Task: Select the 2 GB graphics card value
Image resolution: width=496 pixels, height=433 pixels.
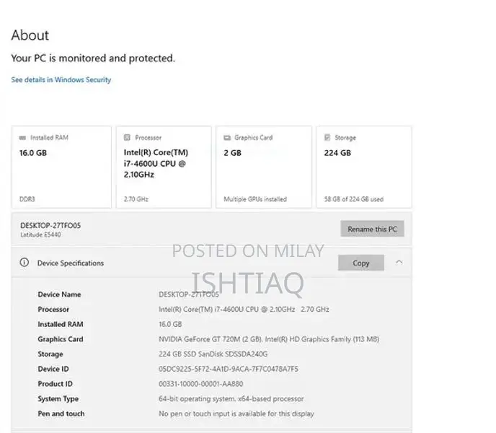Action: point(232,153)
